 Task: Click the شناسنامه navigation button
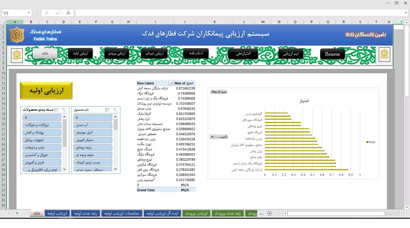(196, 53)
